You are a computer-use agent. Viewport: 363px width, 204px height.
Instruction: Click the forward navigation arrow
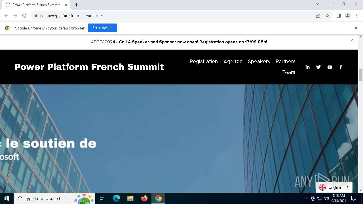(x=15, y=16)
